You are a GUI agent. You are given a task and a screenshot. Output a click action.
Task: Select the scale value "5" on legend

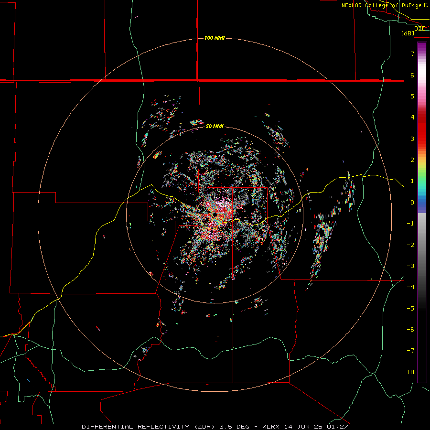(x=412, y=96)
